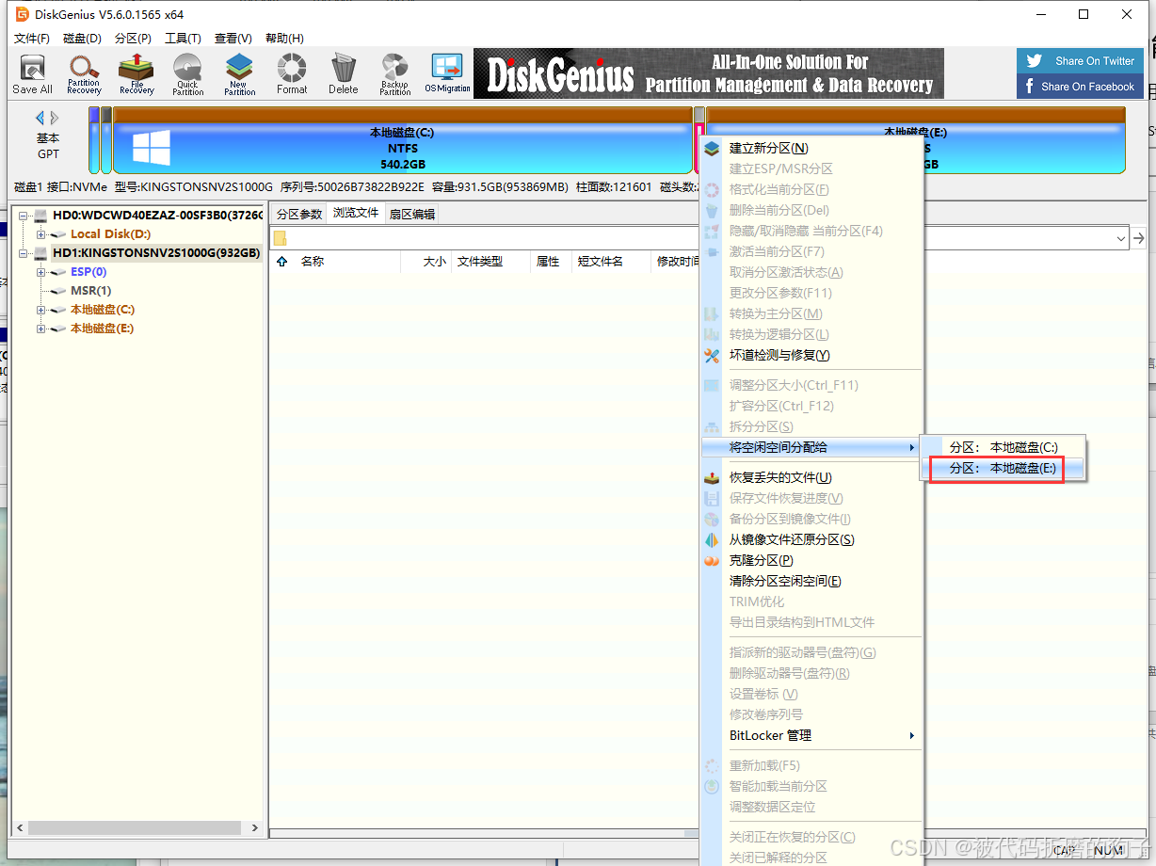Go to next disk arrow
Viewport: 1156px width, 866px height.
55,118
